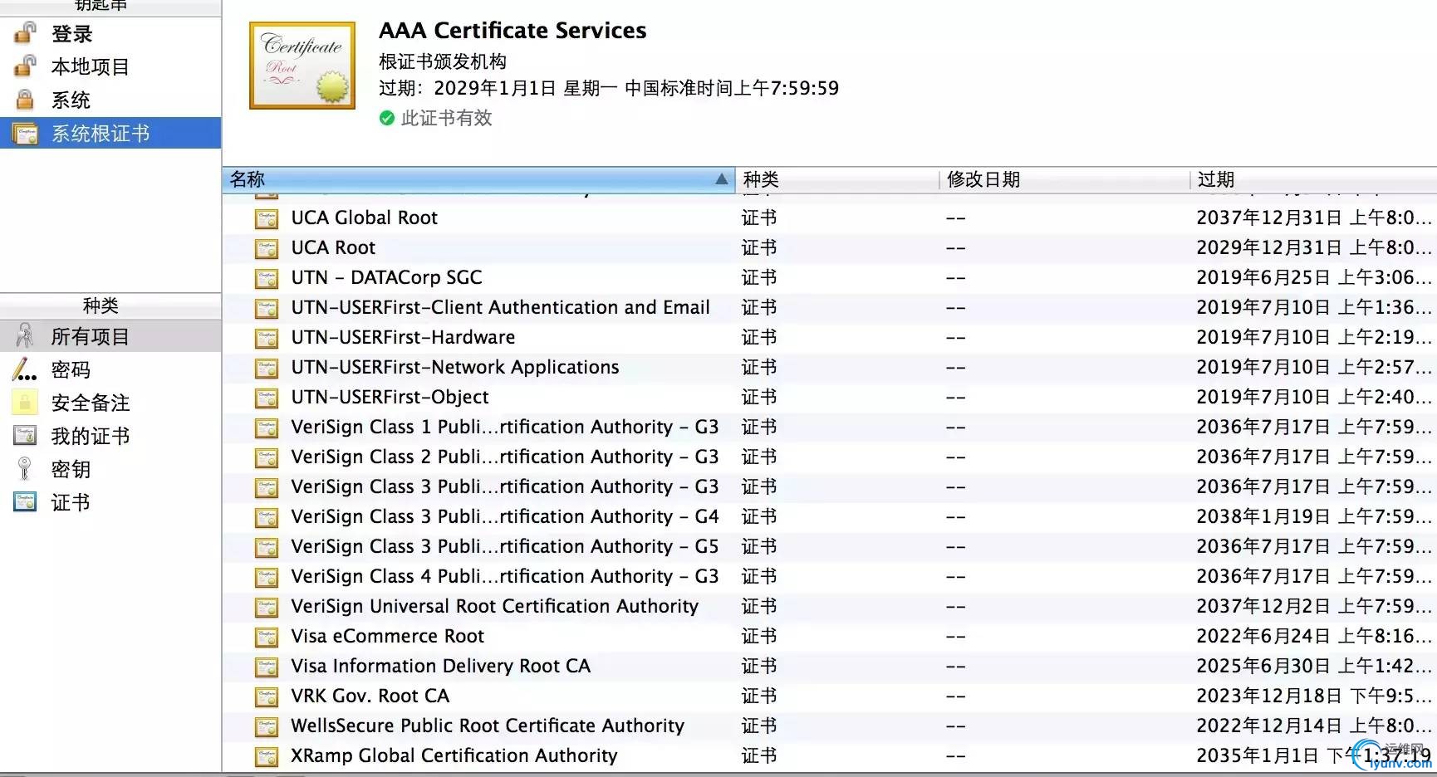Sort the list by 过期 column header
Viewport: 1437px width, 777px height.
[x=1313, y=179]
